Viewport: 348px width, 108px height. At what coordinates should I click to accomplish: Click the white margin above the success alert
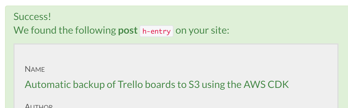tap(174, 3)
